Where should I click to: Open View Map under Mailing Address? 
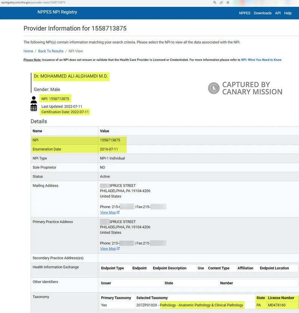[108, 212]
